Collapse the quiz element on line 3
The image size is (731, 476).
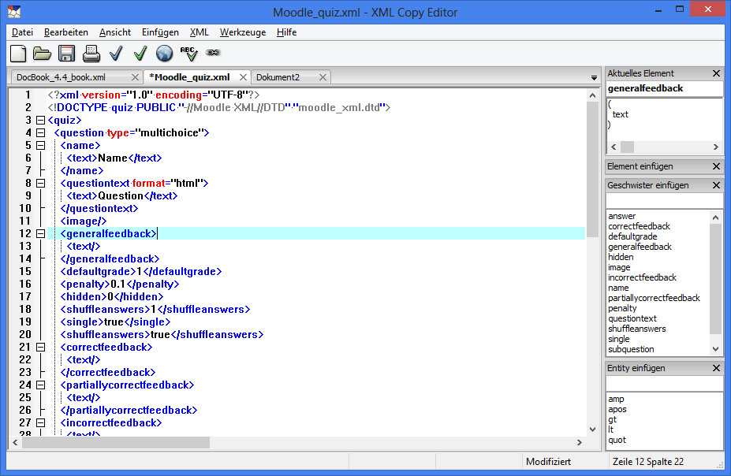pyautogui.click(x=40, y=120)
